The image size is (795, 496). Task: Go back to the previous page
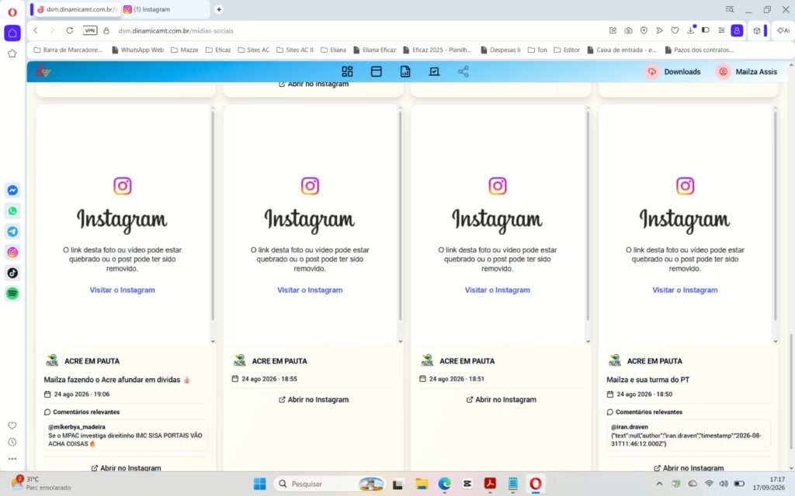[x=36, y=30]
